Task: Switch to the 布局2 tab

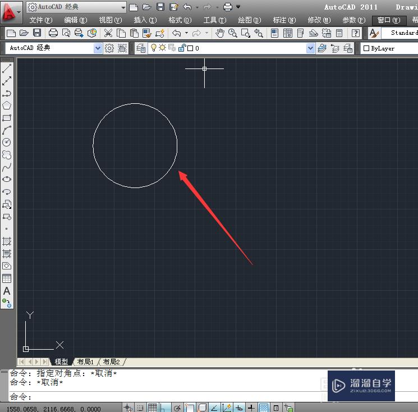Action: (111, 362)
